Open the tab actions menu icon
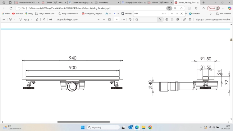233x131 pixels. coord(10,2)
